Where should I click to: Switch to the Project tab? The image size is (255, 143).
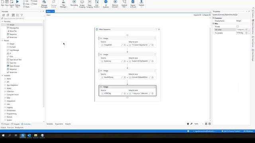click(x=5, y=124)
